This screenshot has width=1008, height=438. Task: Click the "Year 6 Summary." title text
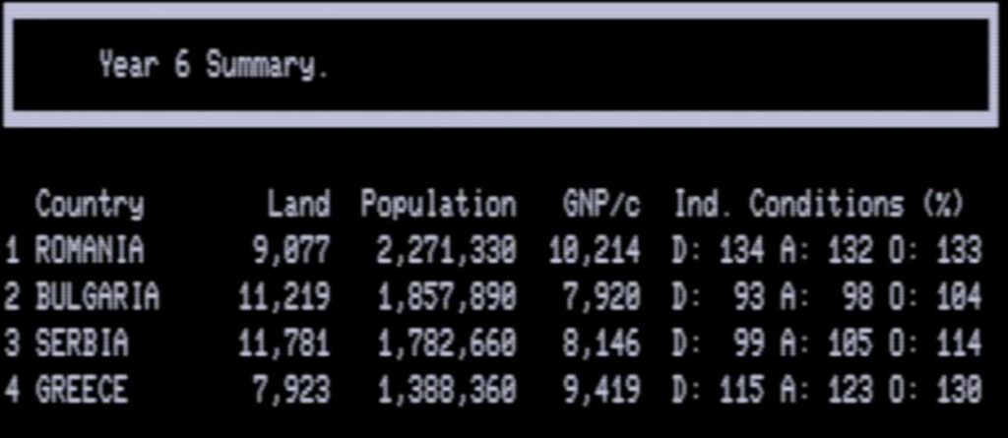point(214,65)
